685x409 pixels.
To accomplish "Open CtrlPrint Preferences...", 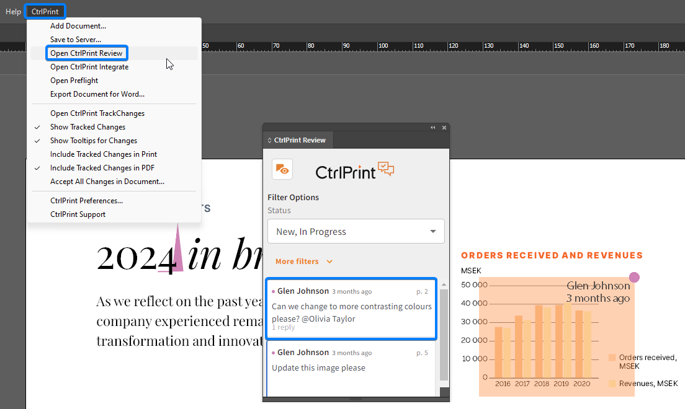I will click(114, 200).
